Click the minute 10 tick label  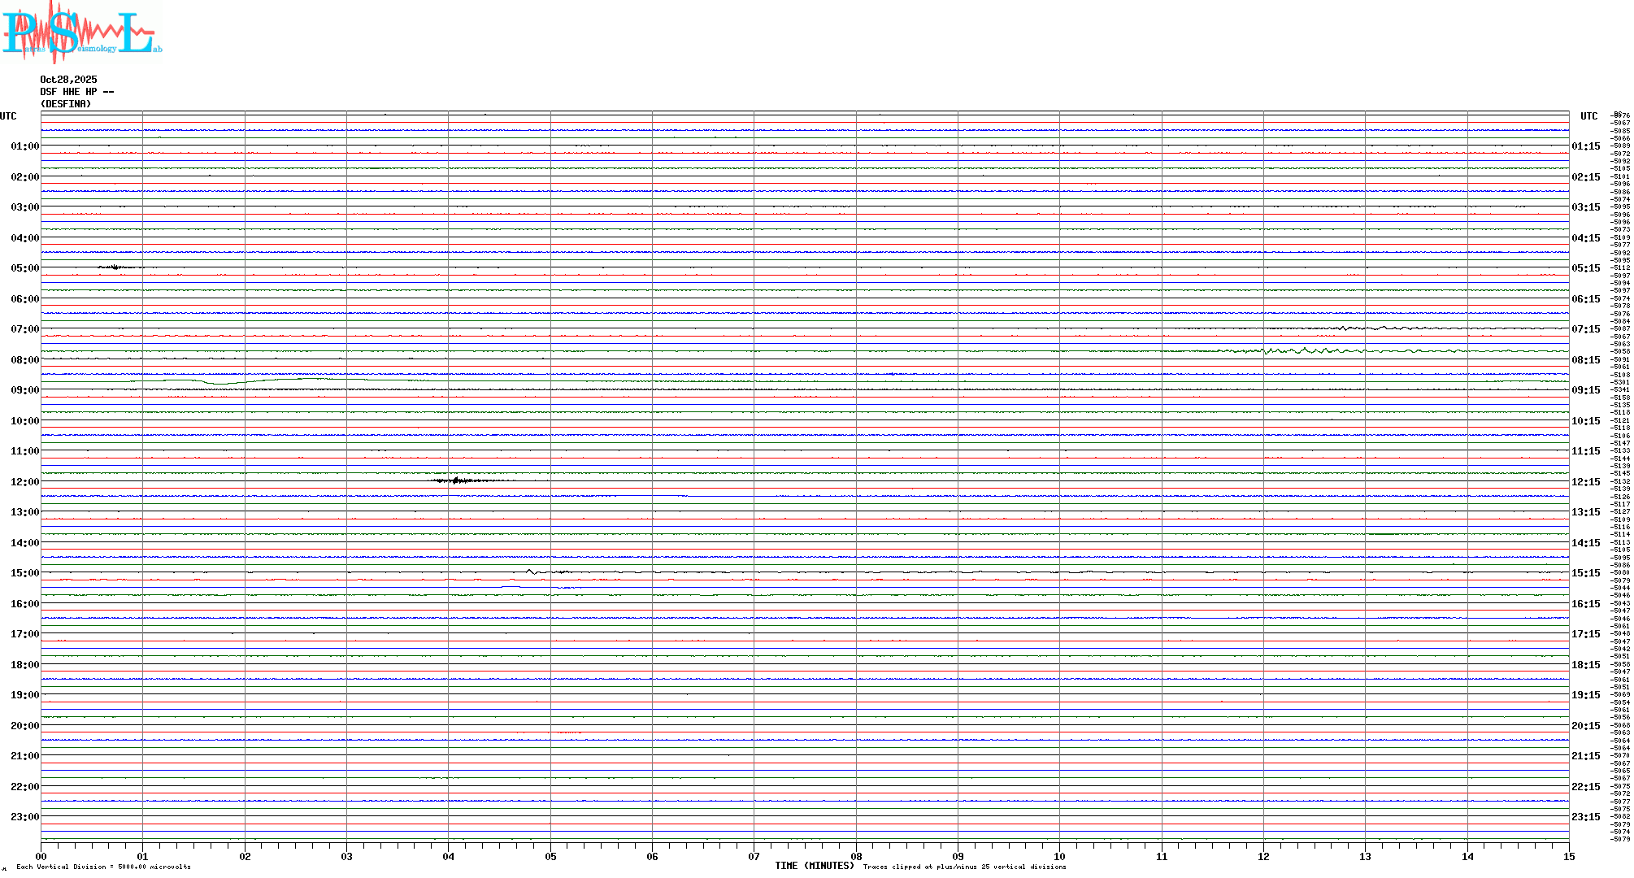coord(1059,856)
